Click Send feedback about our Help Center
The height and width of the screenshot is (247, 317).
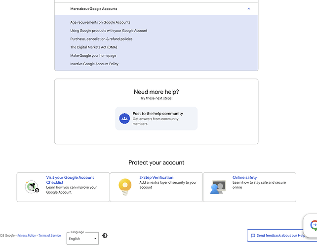point(278,236)
